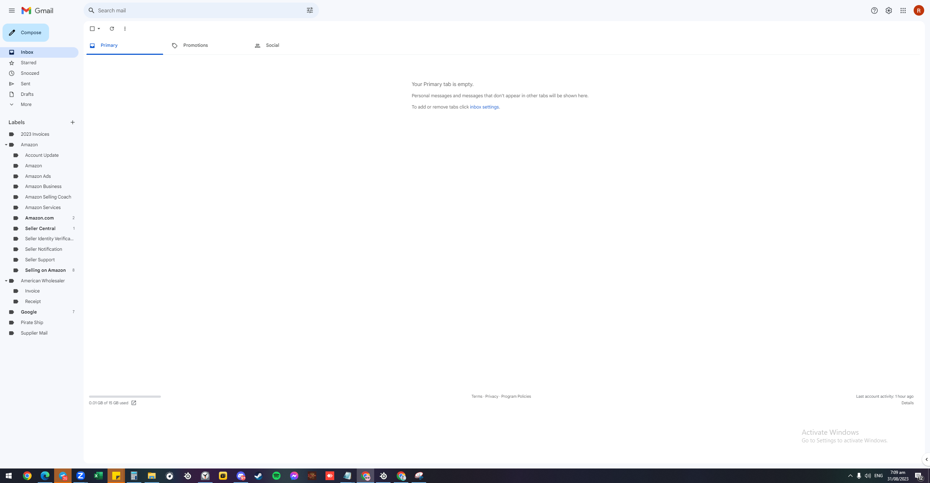This screenshot has width=930, height=483.
Task: Open the Program Policies link
Action: coord(516,396)
